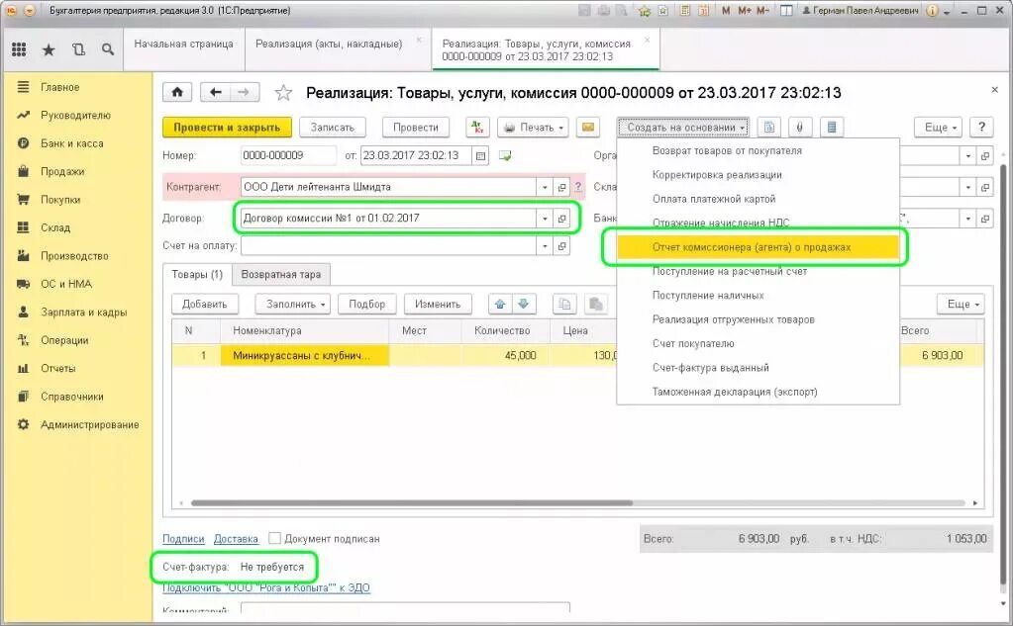This screenshot has height=626, width=1013.
Task: Copy row icon in table toolbar
Action: (564, 304)
